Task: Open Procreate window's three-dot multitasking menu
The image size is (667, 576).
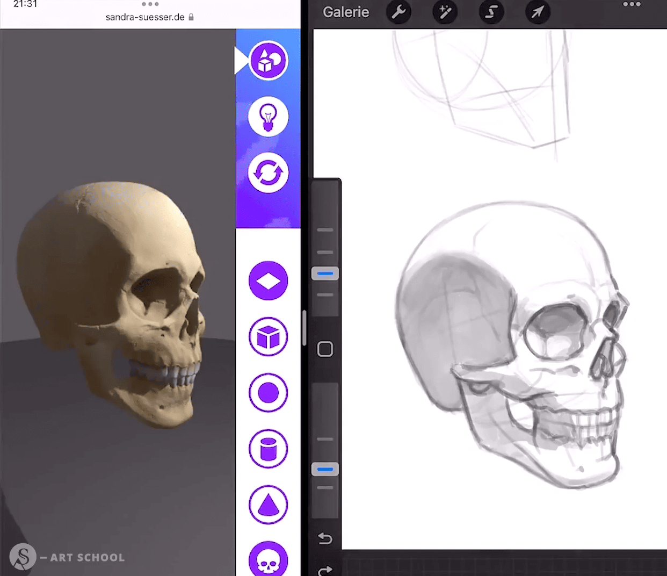Action: [632, 4]
